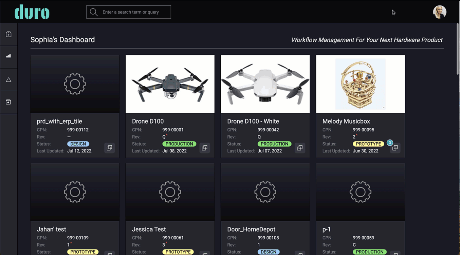
Task: Open the white drone product image
Action: click(265, 84)
